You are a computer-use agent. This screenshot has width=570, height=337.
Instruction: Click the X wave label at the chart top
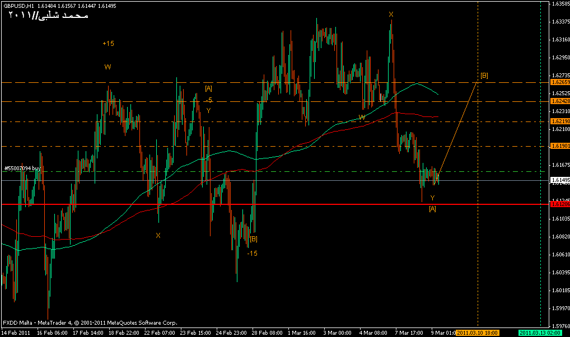[x=391, y=15]
